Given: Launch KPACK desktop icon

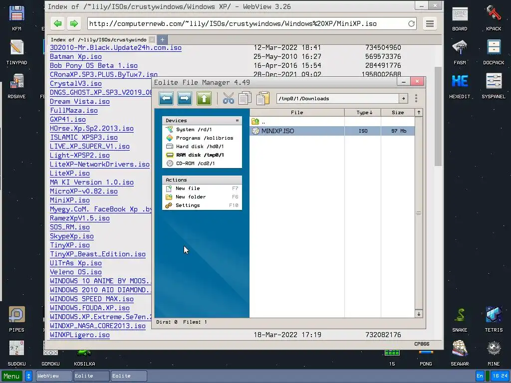Looking at the screenshot, I should point(494,18).
